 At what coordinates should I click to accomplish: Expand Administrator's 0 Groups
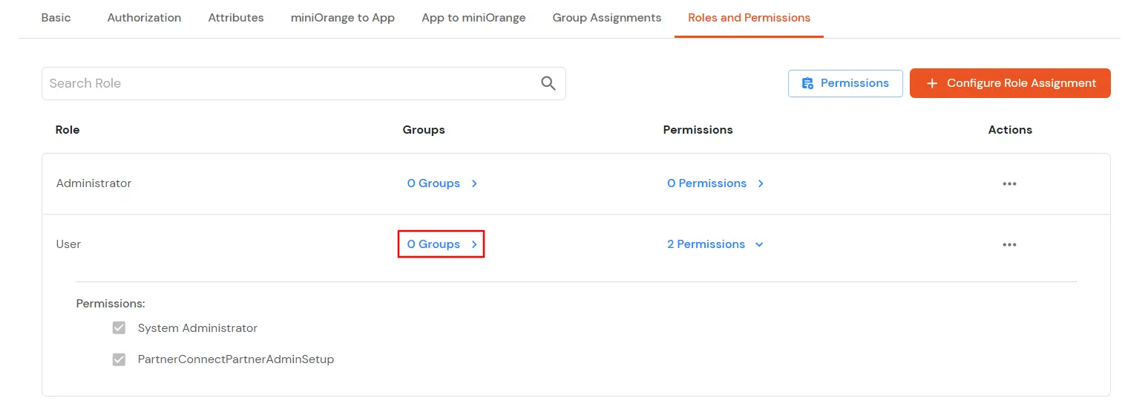[x=442, y=183]
